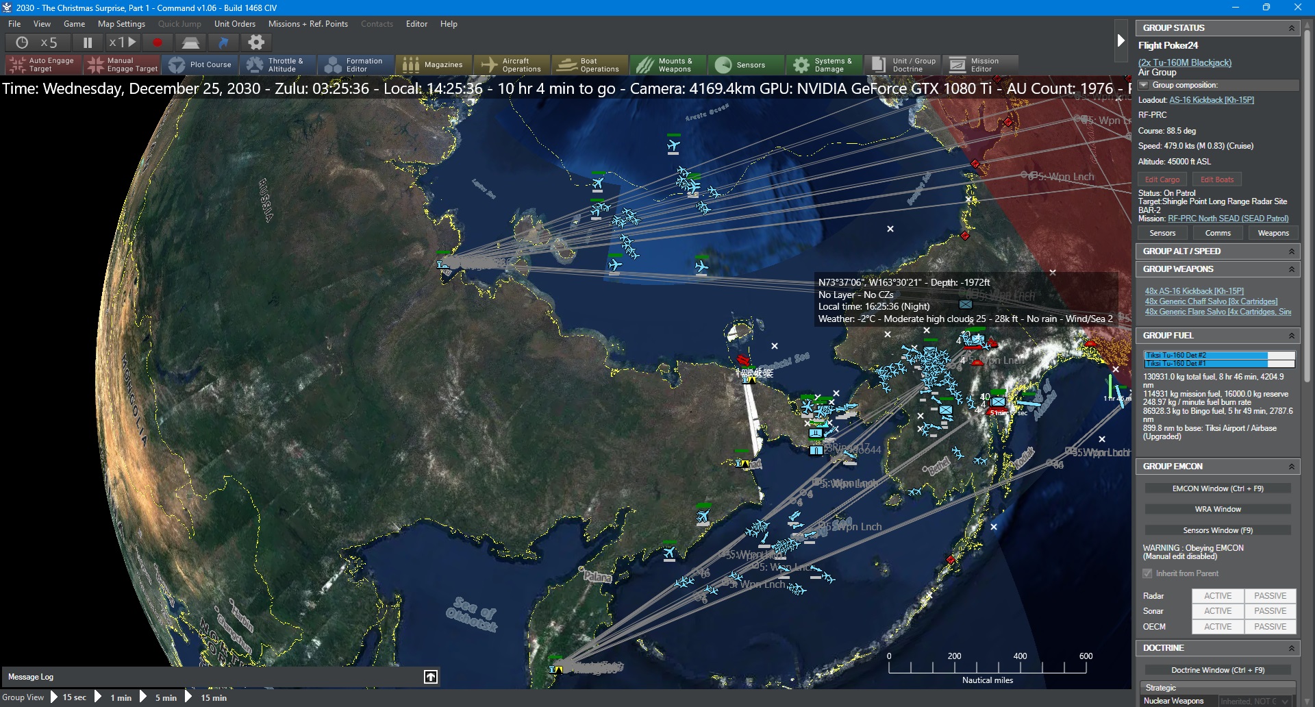Open Boat Operations
The image size is (1315, 707).
click(590, 65)
